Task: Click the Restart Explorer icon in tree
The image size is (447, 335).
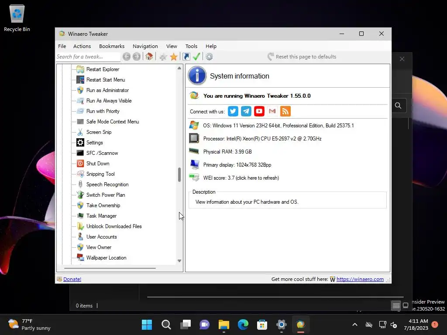Action: tap(80, 69)
